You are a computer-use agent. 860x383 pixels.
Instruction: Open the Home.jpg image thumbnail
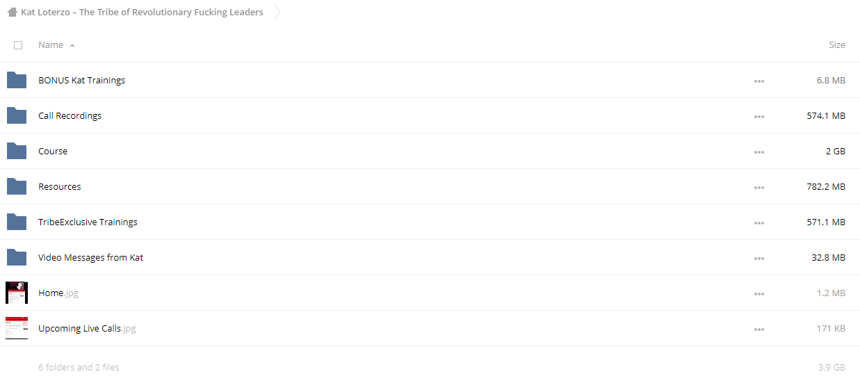[17, 293]
